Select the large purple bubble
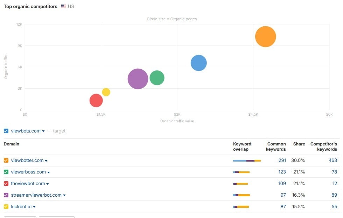This screenshot has width=343, height=218. [x=138, y=79]
